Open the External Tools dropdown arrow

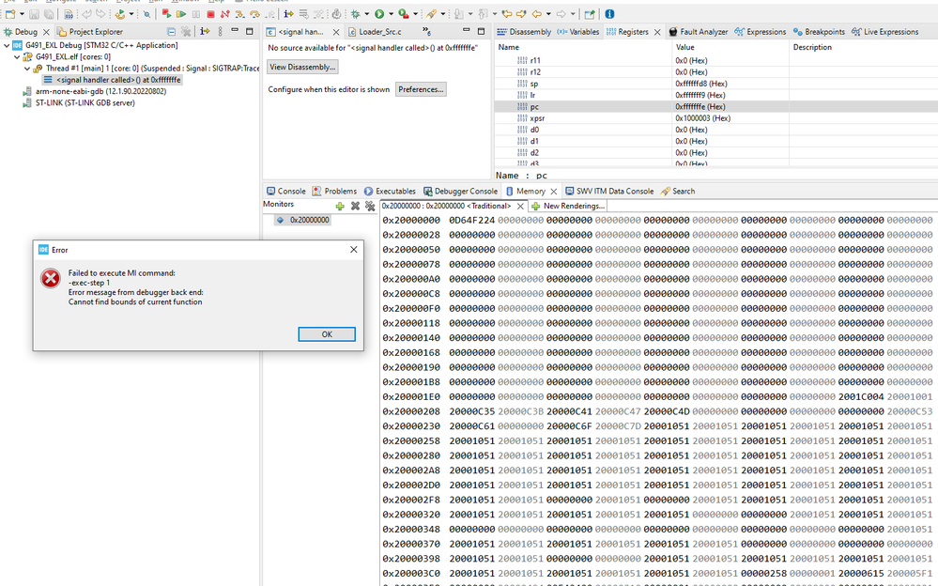coord(416,14)
